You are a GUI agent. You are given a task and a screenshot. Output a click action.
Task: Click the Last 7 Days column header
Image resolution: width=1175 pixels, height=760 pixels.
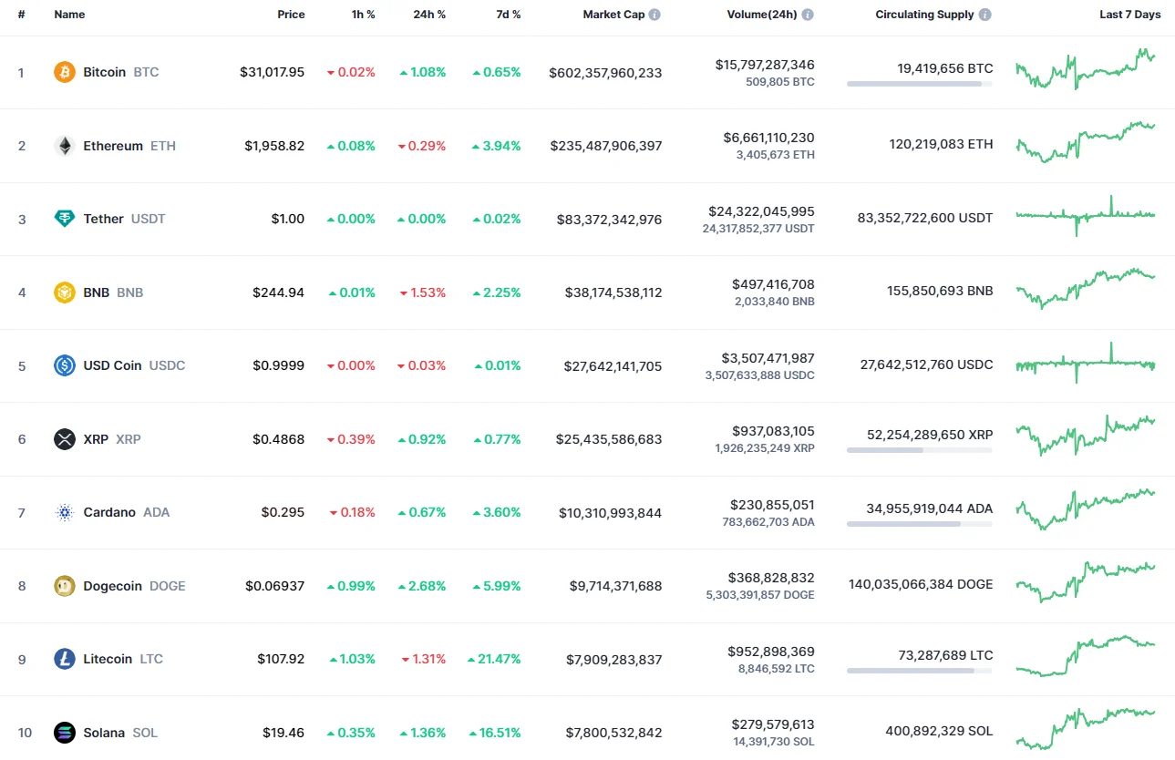coord(1129,14)
